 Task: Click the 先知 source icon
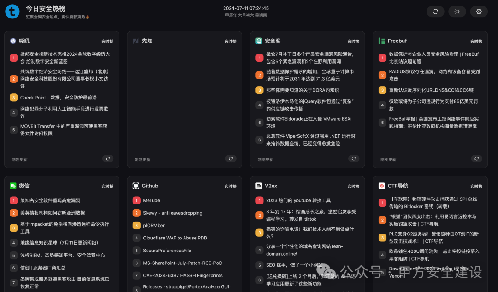pyautogui.click(x=136, y=41)
